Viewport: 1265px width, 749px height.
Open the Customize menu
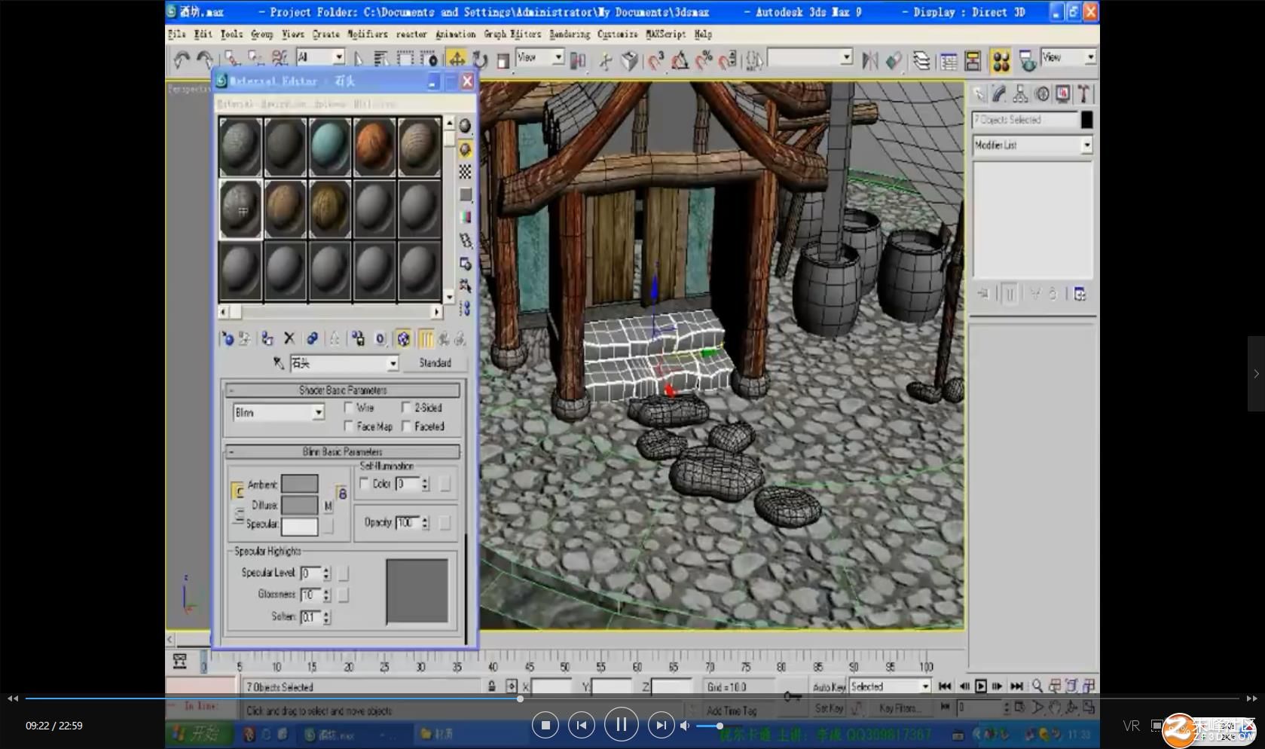(x=617, y=34)
